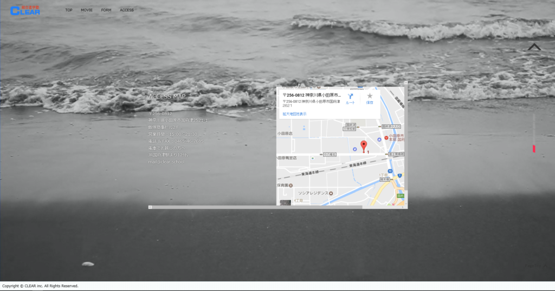Click the CLEAR logo in the header
555x291 pixels.
tap(25, 10)
